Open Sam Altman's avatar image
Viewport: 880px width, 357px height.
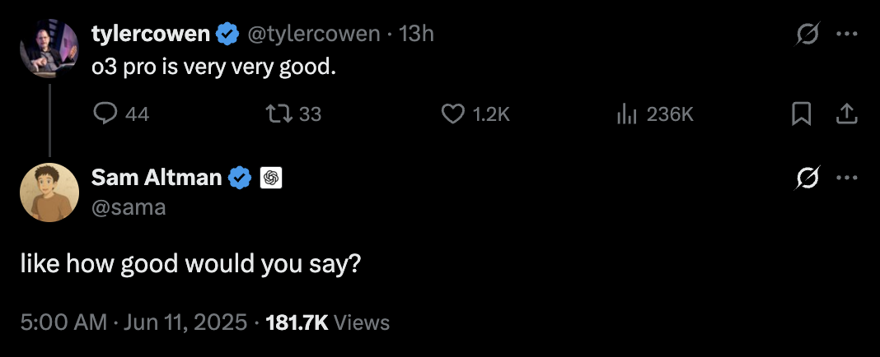tap(49, 192)
